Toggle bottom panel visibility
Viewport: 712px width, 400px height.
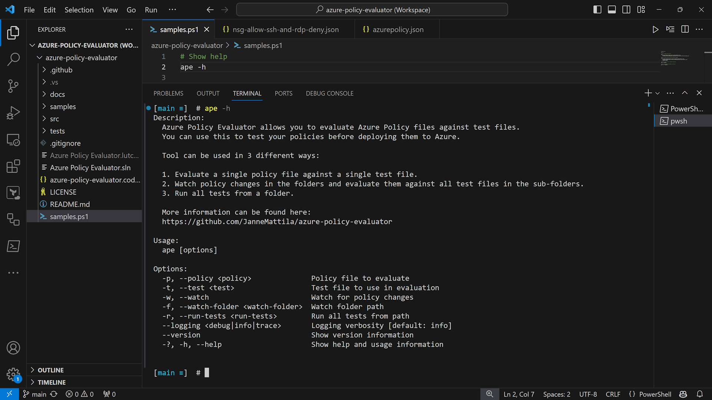[x=612, y=10]
